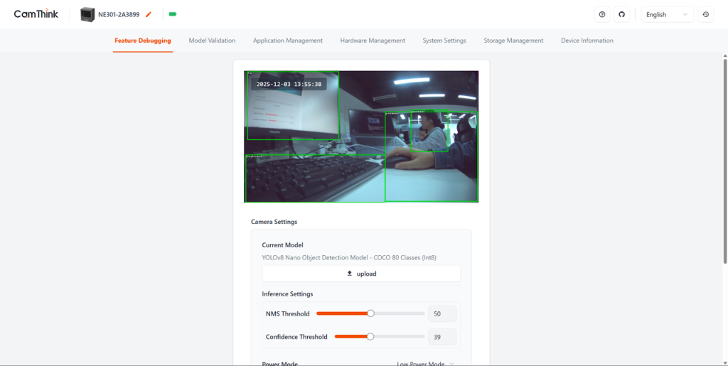Click the NE301 device thumbnail icon
The image size is (728, 366).
87,14
